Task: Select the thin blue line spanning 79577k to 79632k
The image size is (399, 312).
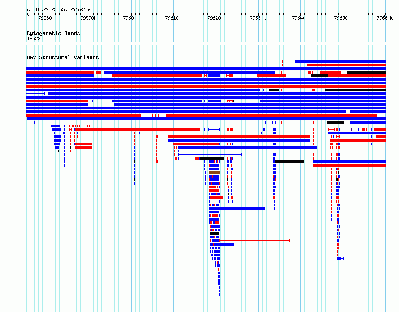Action: (150, 122)
